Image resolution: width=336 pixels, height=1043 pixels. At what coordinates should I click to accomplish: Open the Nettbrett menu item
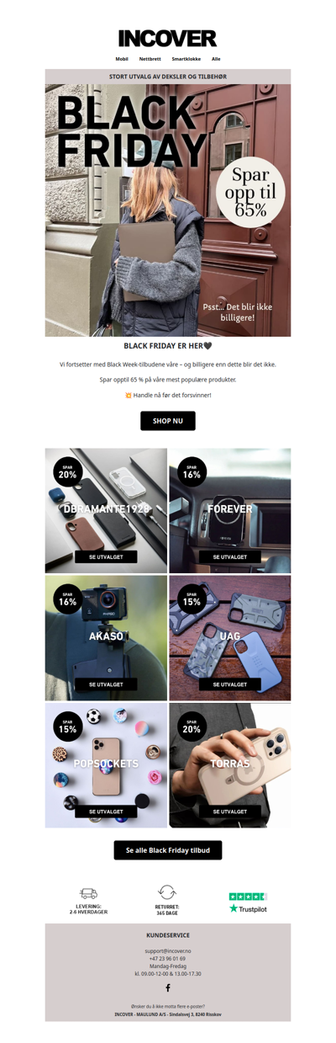coord(150,59)
